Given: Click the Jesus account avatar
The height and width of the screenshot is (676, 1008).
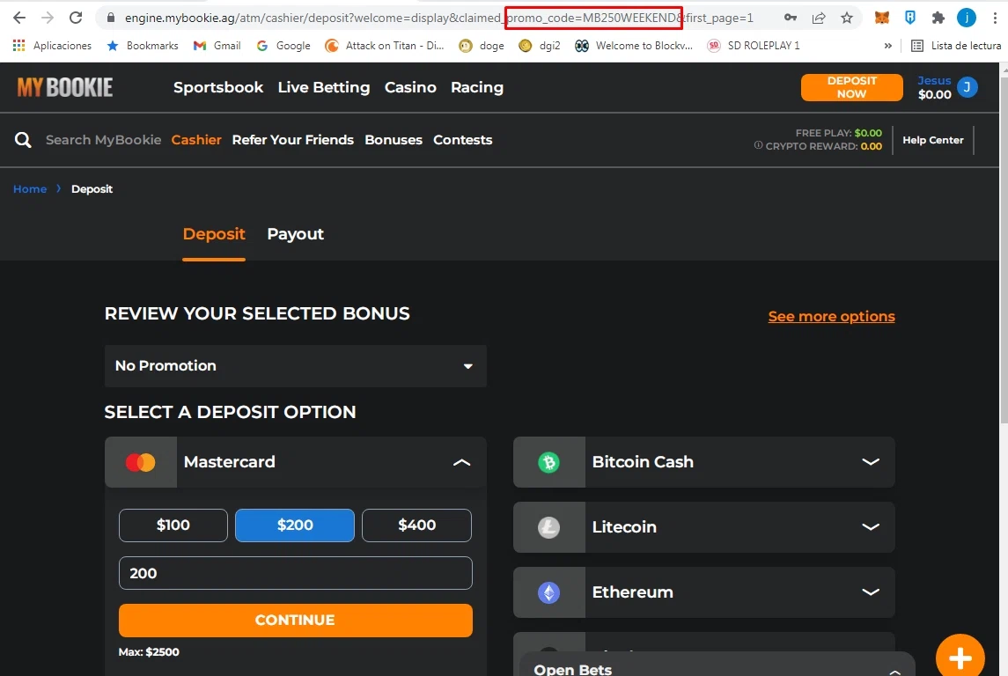Looking at the screenshot, I should coord(967,87).
